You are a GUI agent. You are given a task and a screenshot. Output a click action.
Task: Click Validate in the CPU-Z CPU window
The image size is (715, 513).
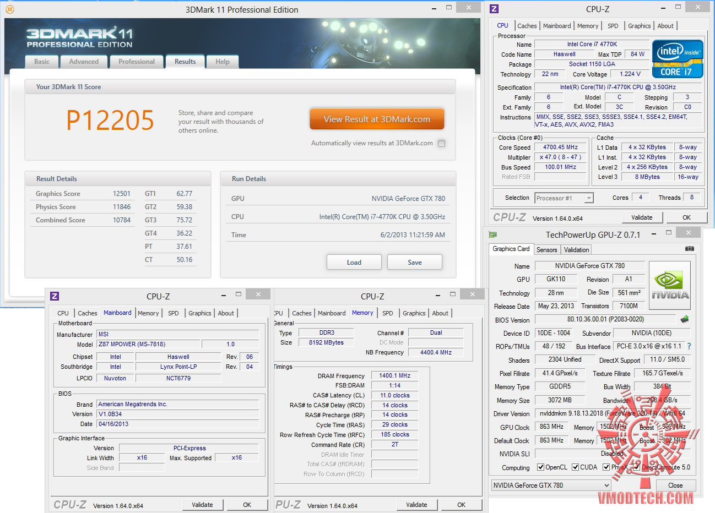click(x=642, y=217)
